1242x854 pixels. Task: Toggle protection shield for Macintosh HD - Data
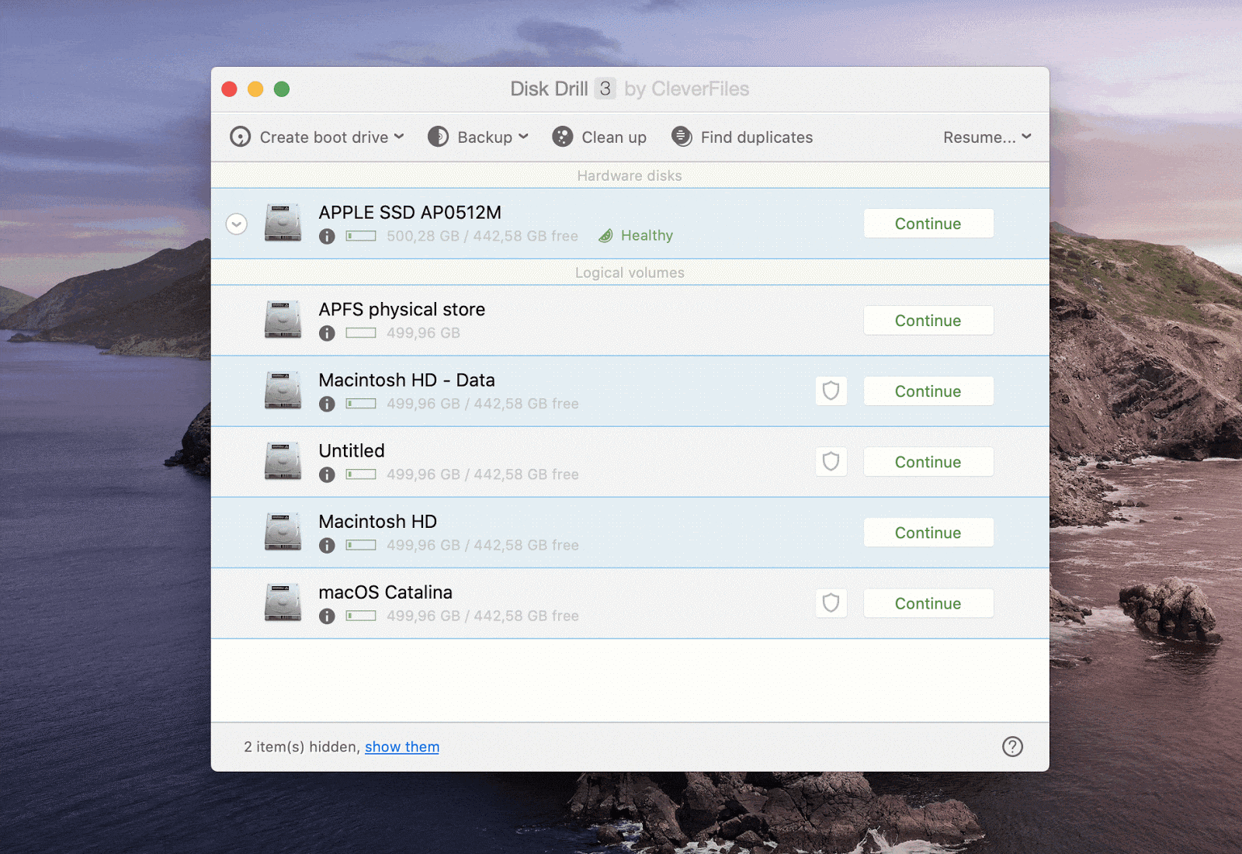[831, 391]
